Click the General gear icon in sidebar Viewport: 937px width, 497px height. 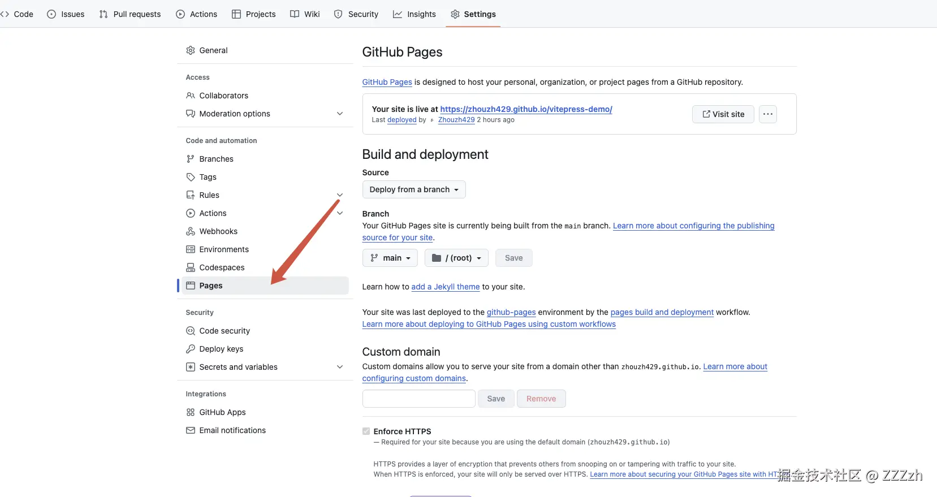[191, 50]
